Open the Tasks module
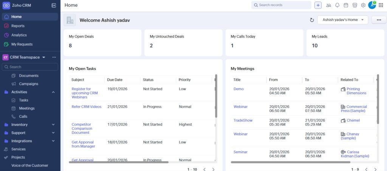 23,100
